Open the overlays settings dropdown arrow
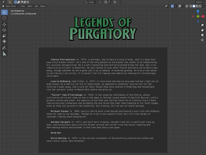The height and width of the screenshot is (155, 206). (183, 6)
